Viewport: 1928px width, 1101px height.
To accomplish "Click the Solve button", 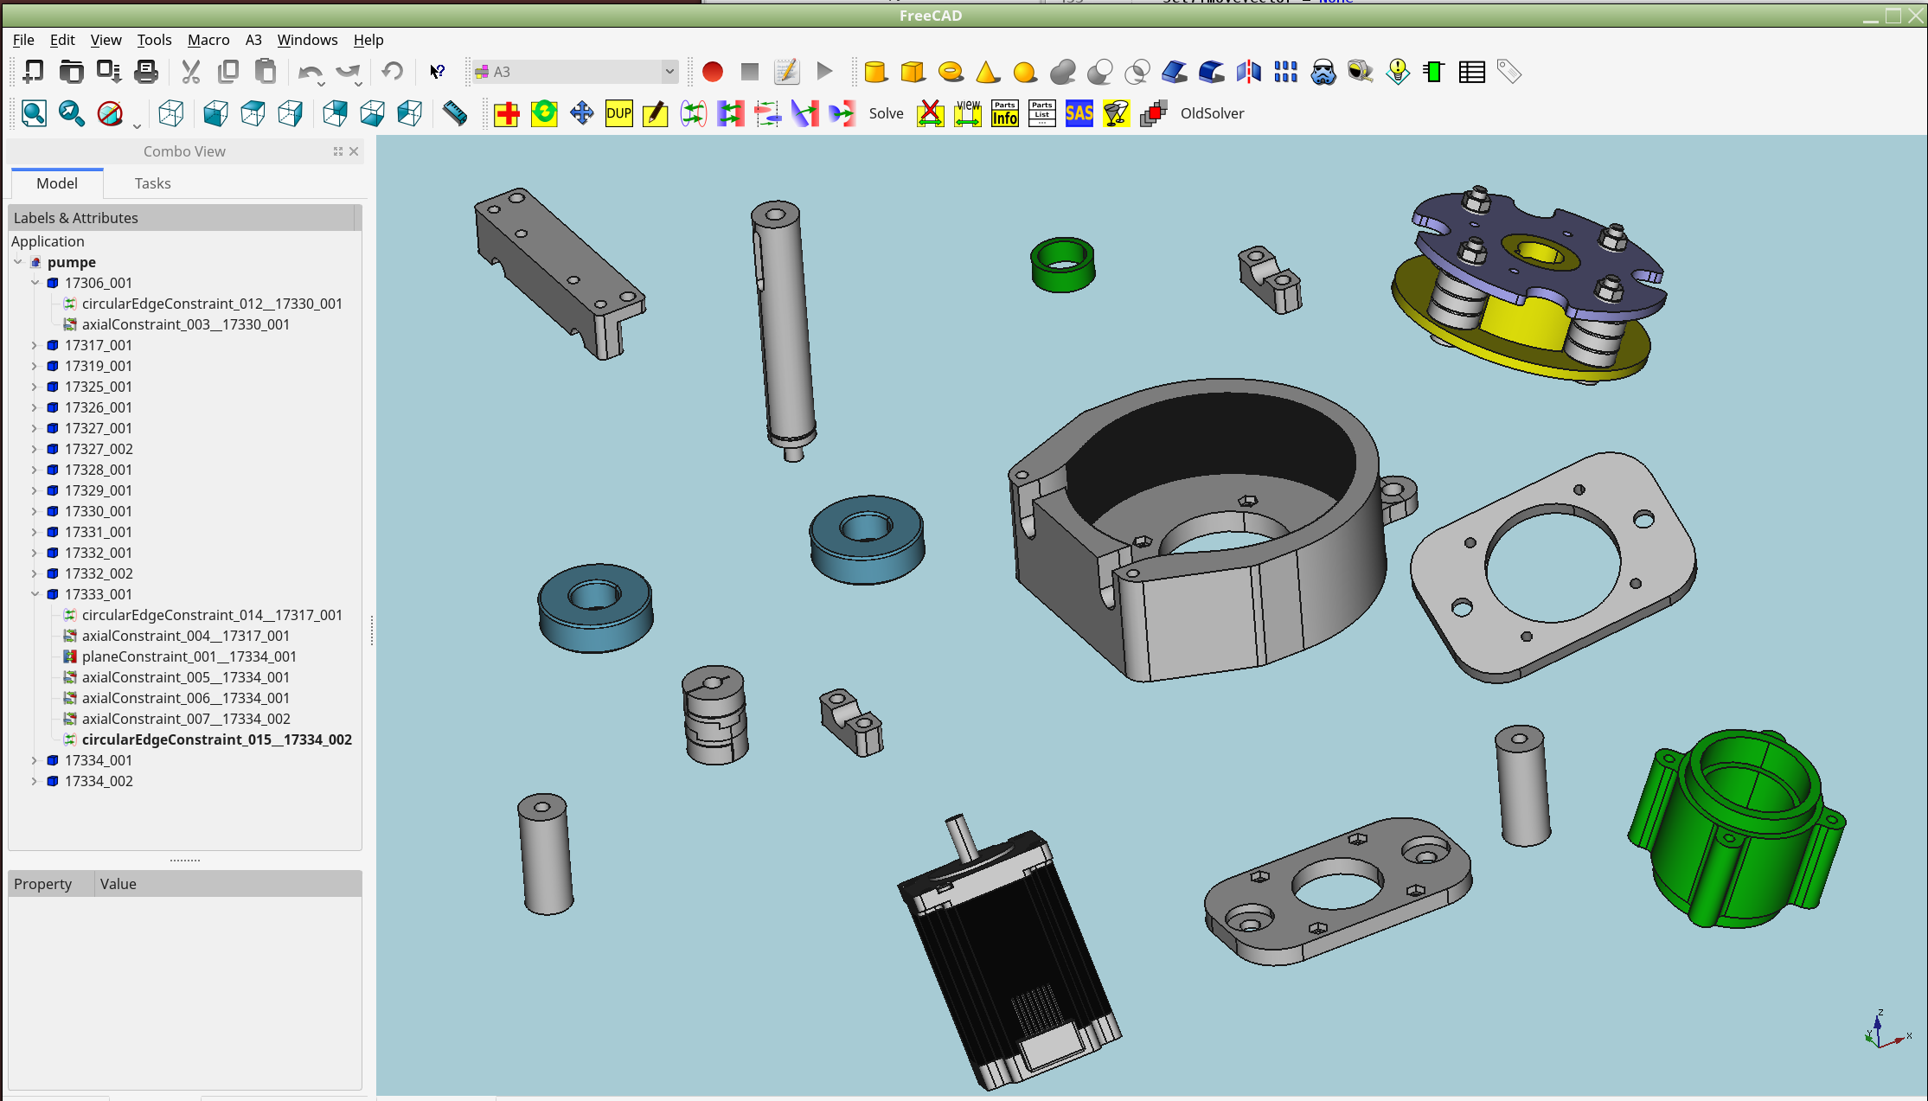I will tap(887, 113).
